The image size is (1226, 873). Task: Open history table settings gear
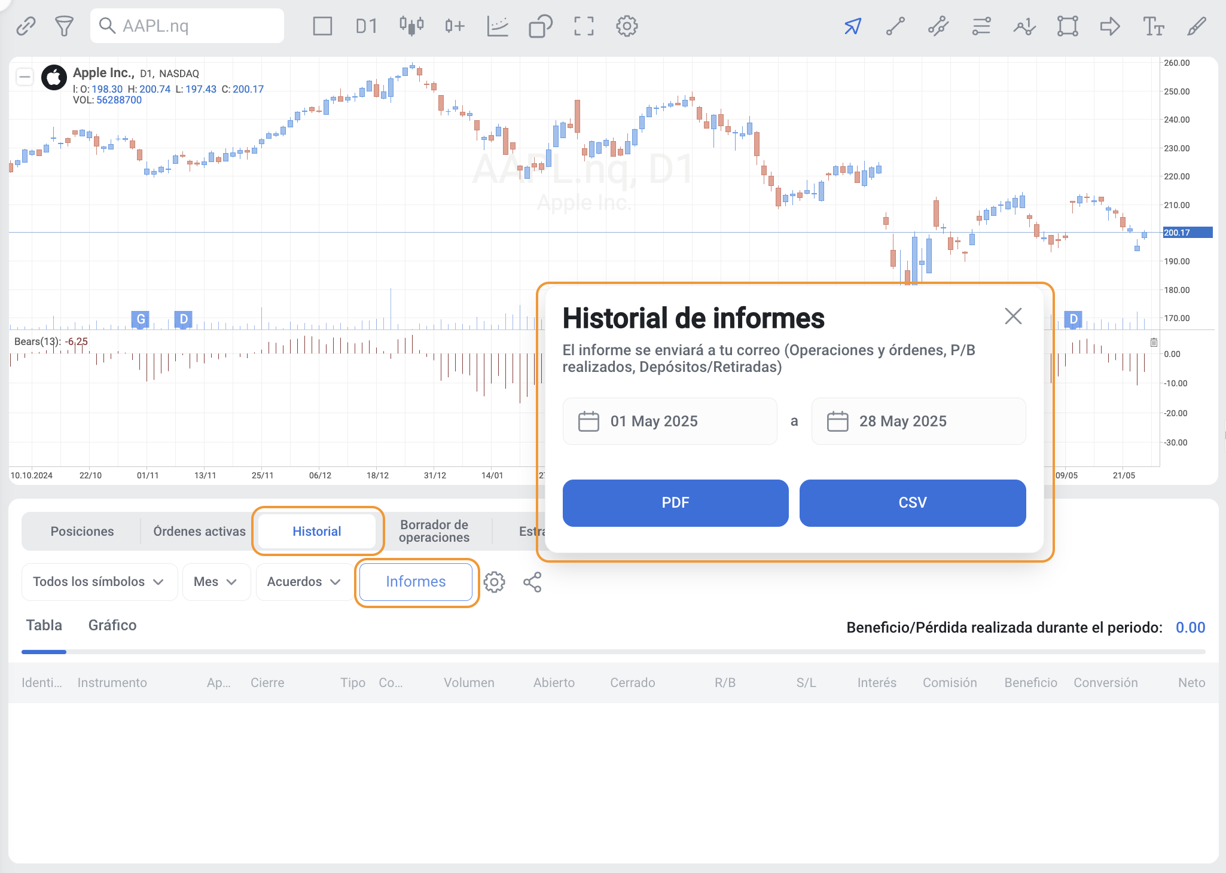[494, 582]
